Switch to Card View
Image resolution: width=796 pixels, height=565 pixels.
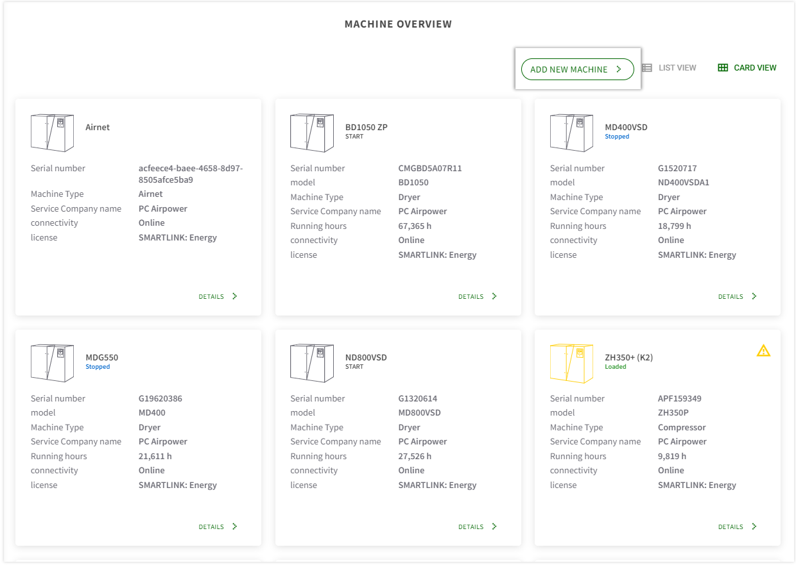pyautogui.click(x=747, y=67)
